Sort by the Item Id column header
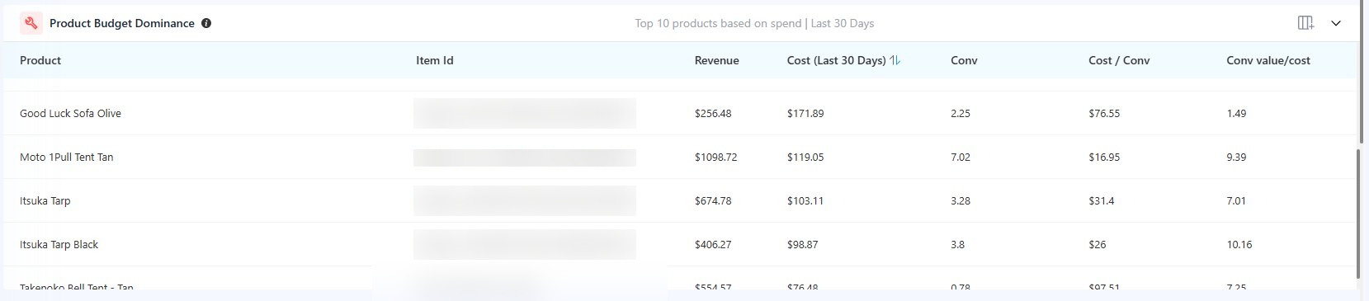Image resolution: width=1369 pixels, height=301 pixels. point(435,60)
